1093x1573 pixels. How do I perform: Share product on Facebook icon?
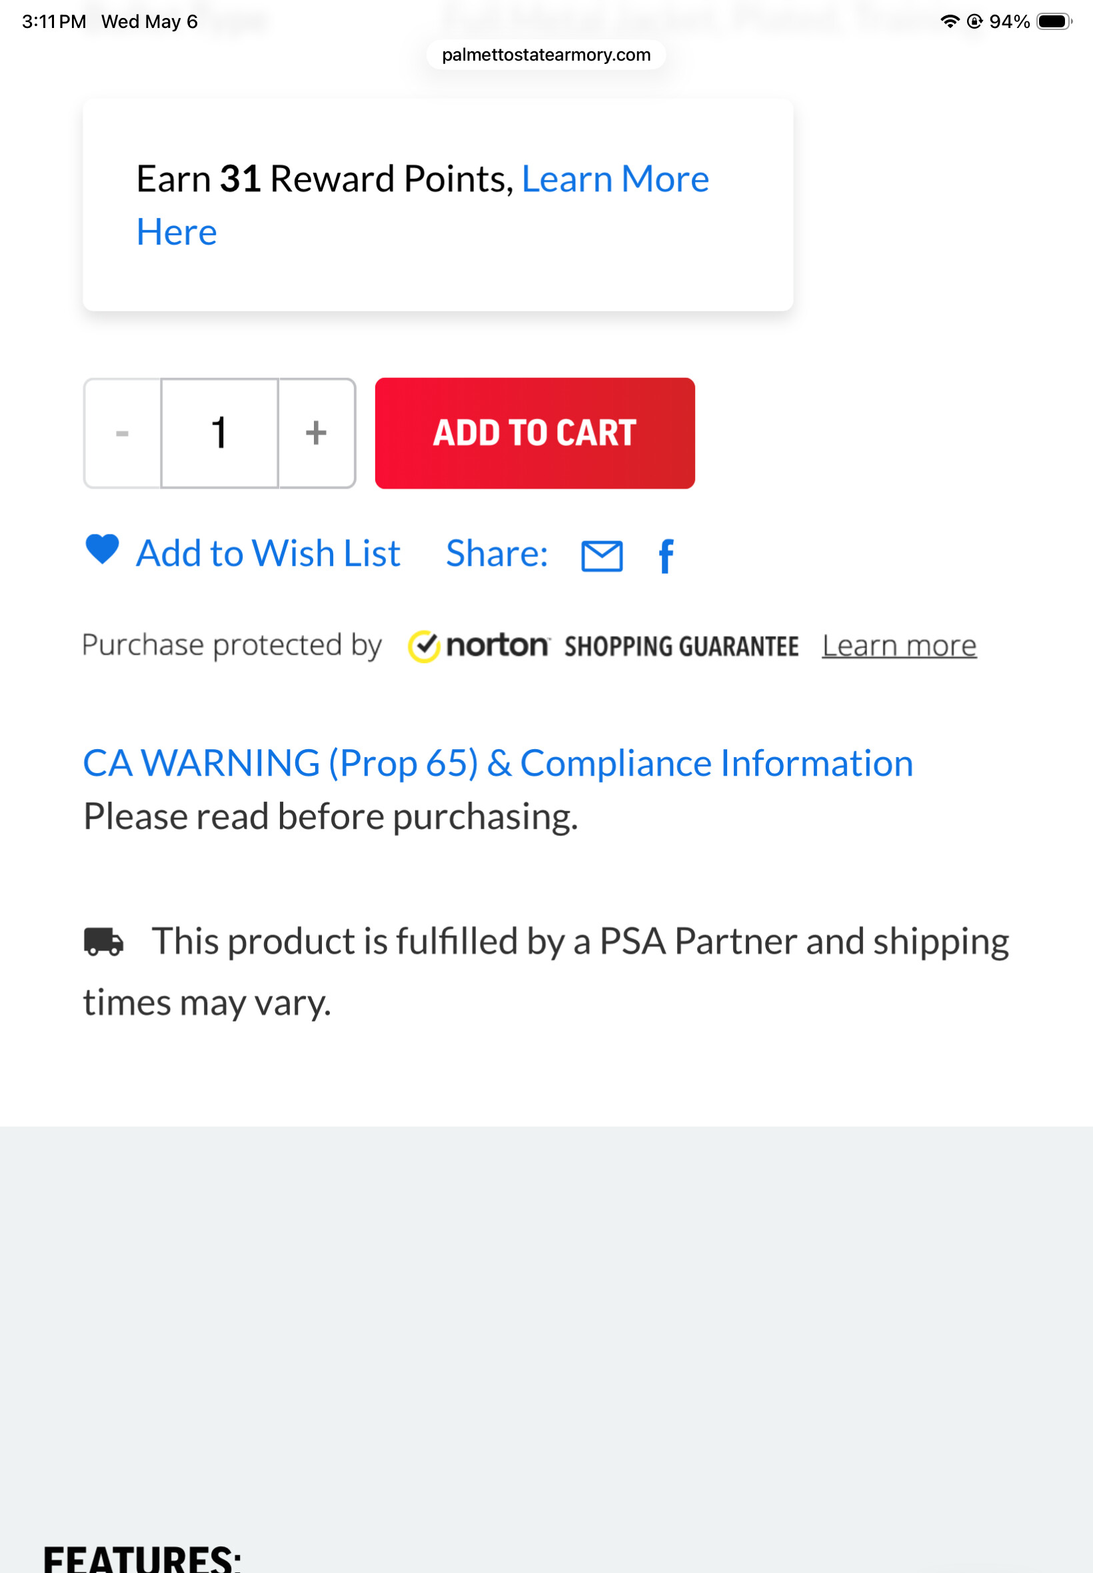click(x=666, y=555)
